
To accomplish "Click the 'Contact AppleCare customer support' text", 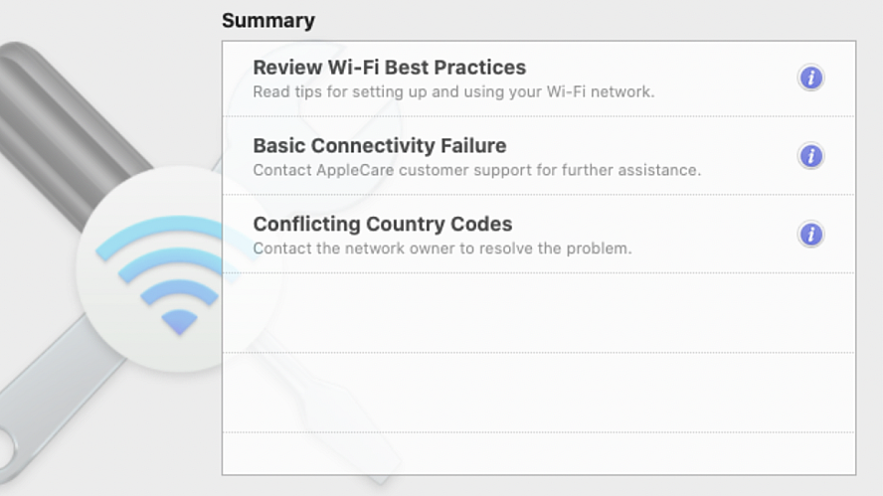I will (x=477, y=170).
